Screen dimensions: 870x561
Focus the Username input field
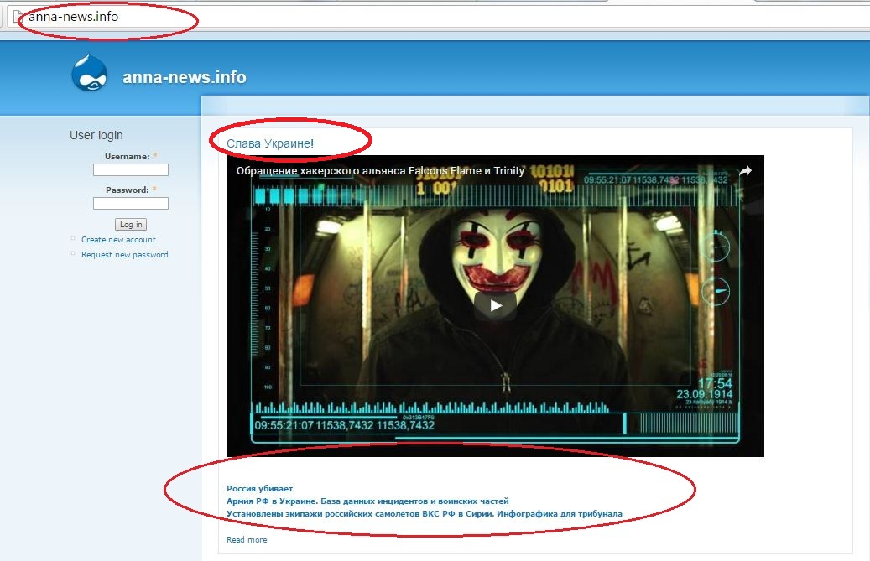point(130,170)
